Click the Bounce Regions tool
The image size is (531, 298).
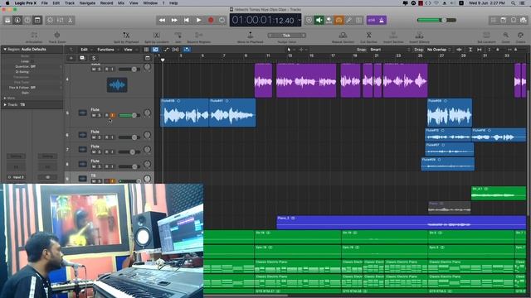(199, 37)
